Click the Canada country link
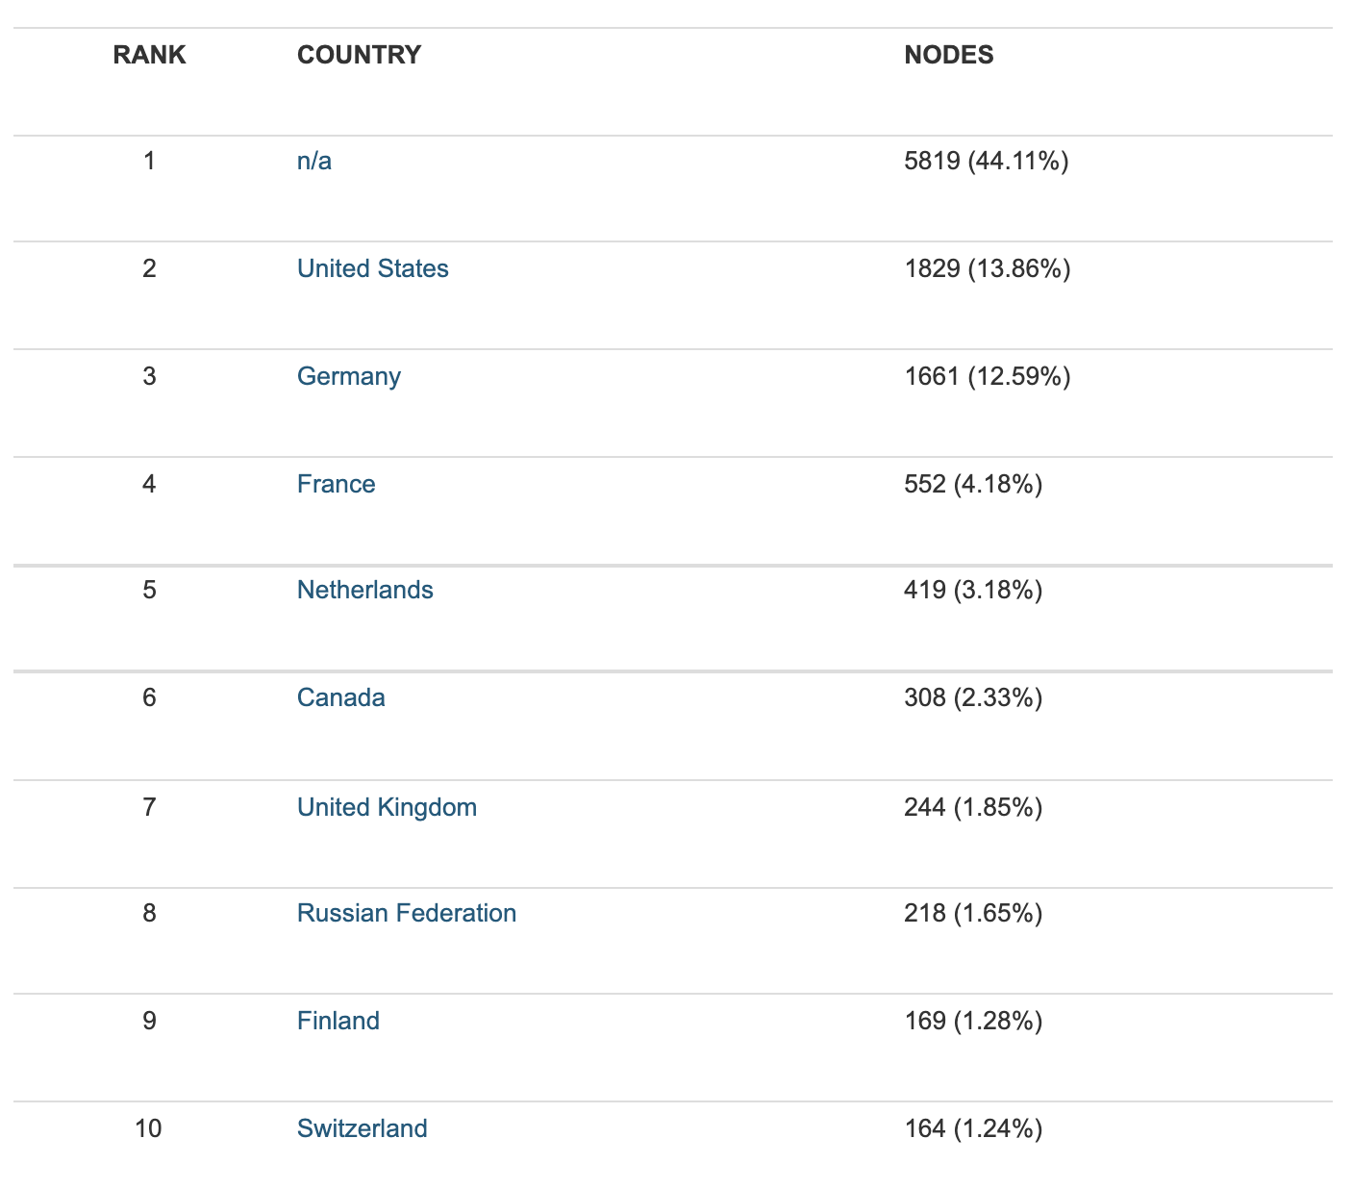Viewport: 1352px width, 1189px height. (x=341, y=697)
